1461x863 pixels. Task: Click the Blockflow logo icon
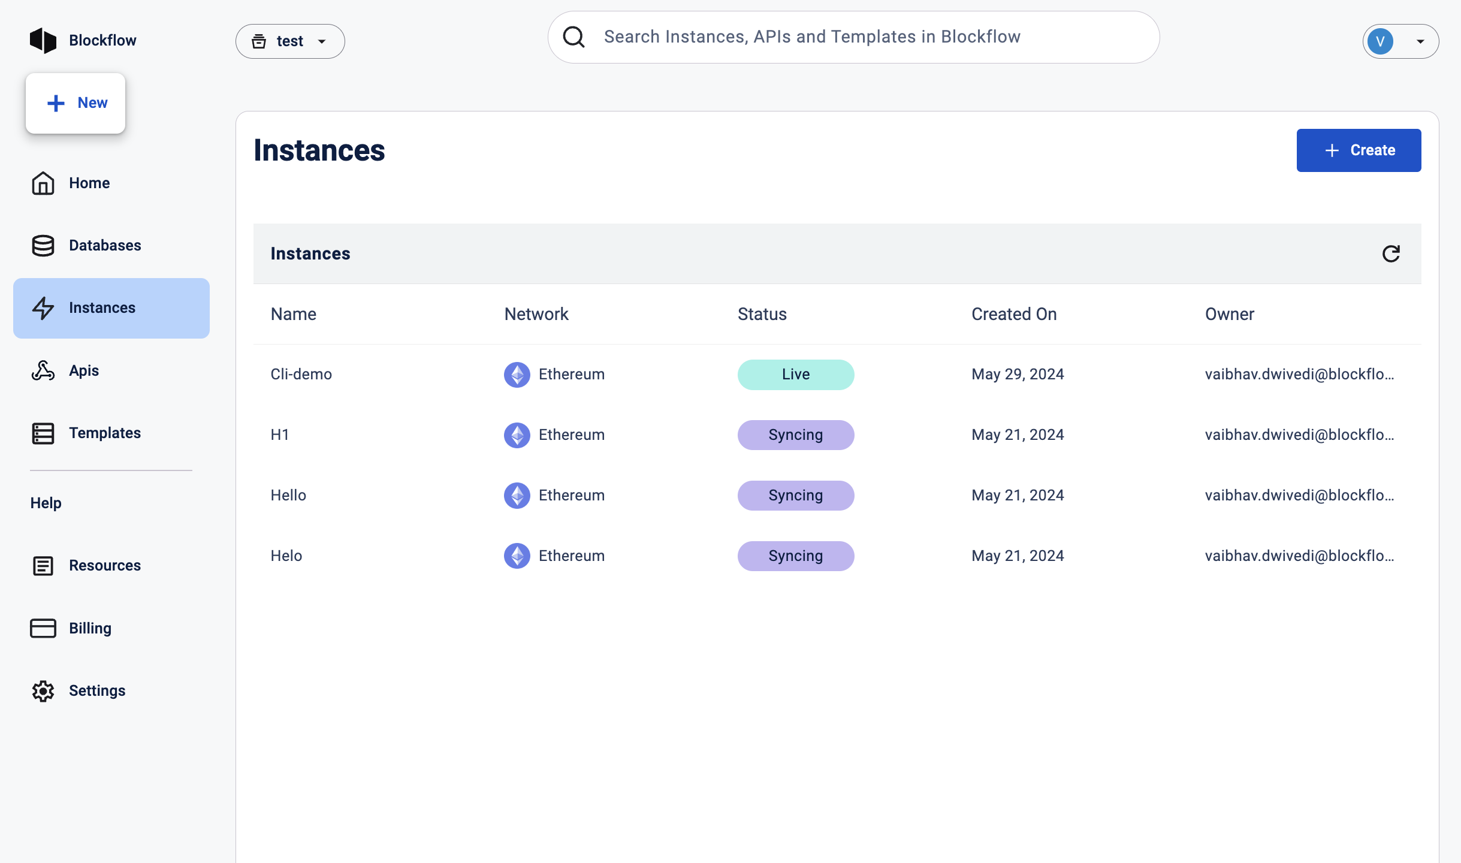[43, 41]
